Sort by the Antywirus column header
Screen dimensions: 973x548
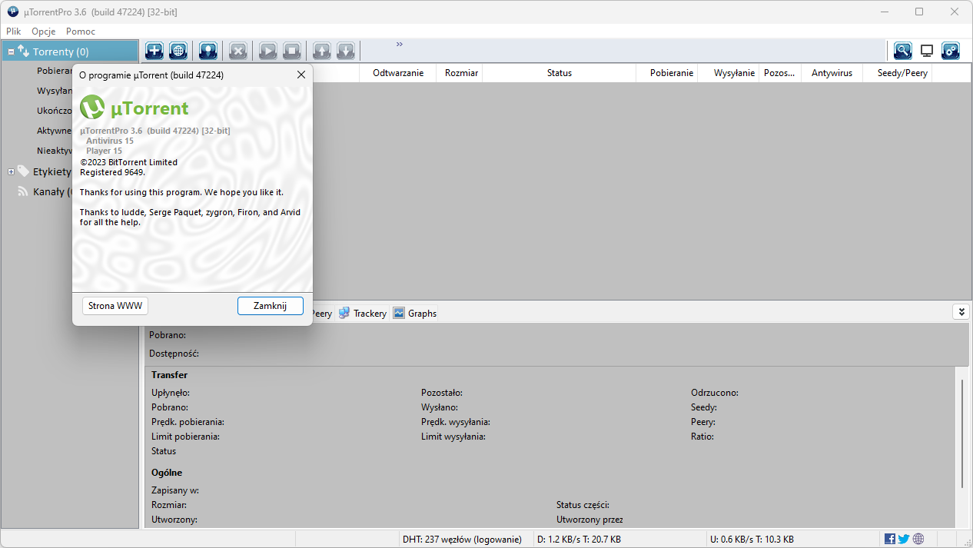(x=832, y=73)
